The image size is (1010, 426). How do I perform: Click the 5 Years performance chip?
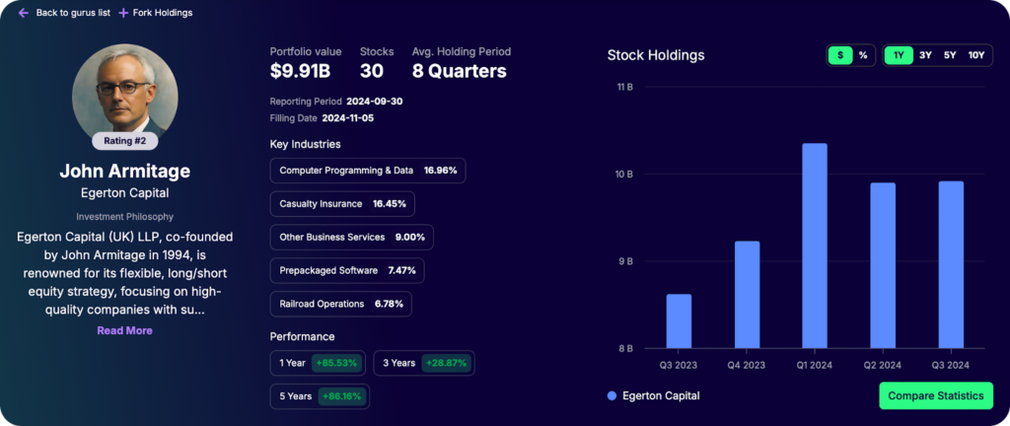click(x=321, y=396)
